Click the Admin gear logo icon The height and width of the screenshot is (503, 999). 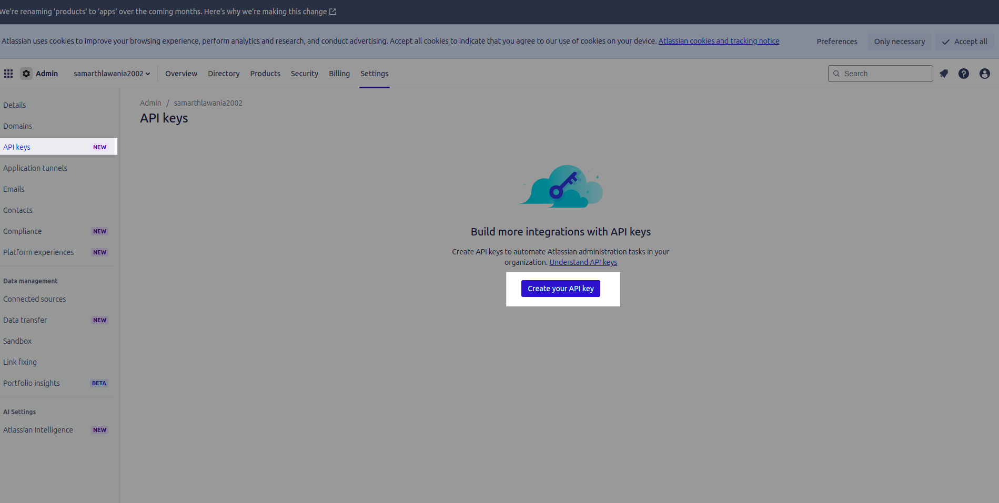[26, 74]
